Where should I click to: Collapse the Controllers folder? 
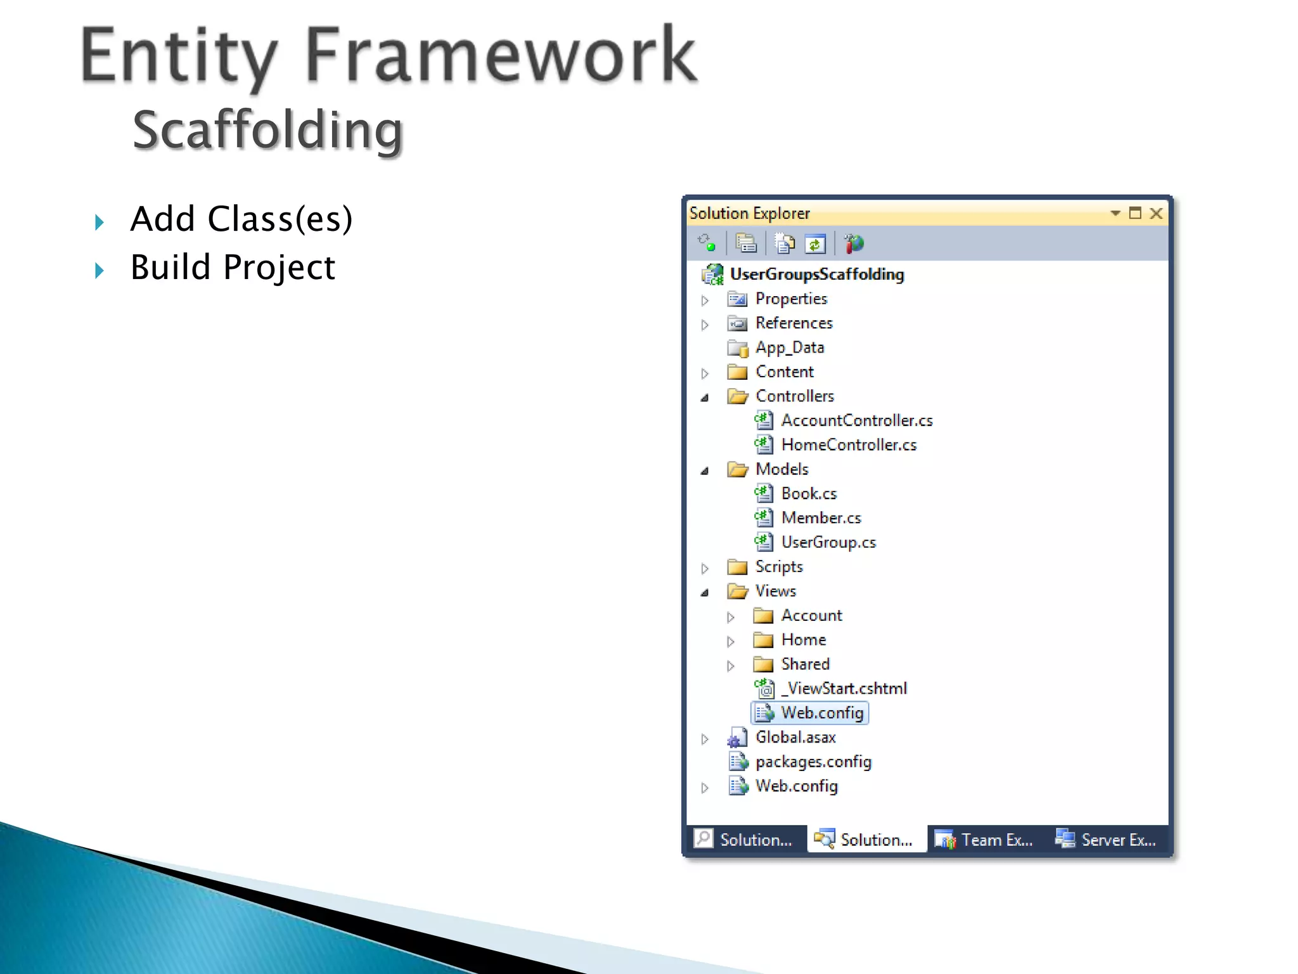pos(705,398)
